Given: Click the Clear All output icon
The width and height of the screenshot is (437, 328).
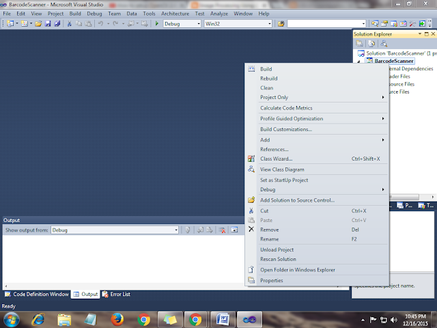Looking at the screenshot, I should pos(222,230).
